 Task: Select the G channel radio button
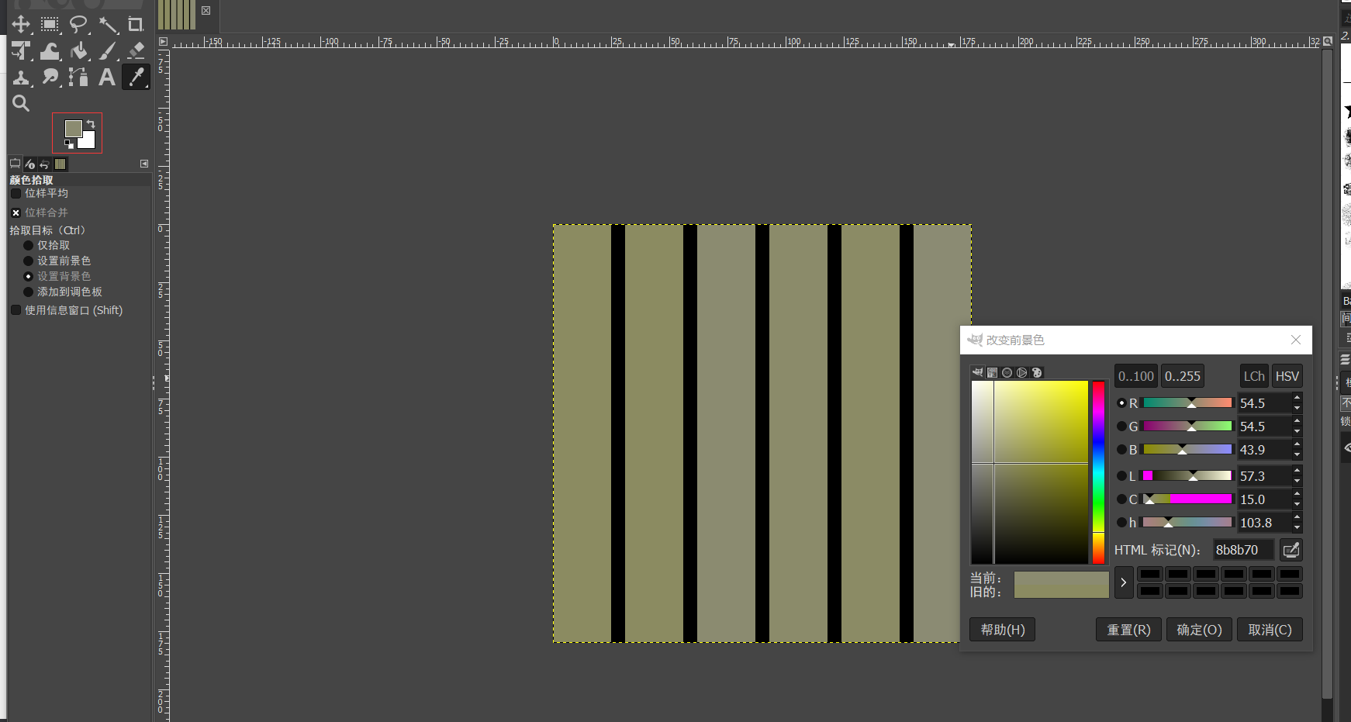pyautogui.click(x=1121, y=427)
